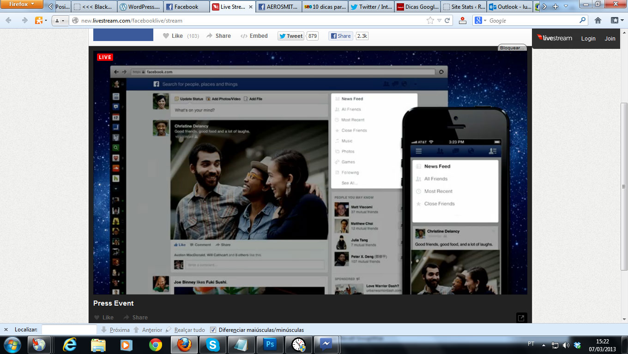Click Anterior in the find bar

point(148,330)
